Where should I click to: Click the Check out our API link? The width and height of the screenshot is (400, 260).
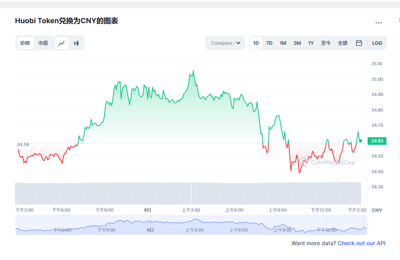[362, 244]
